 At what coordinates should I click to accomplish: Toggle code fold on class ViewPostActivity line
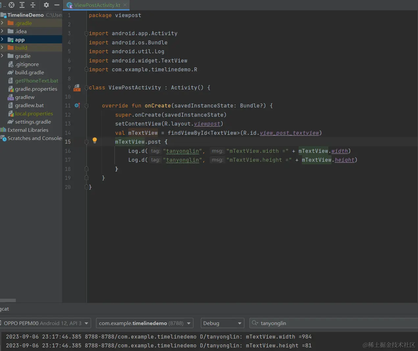[86, 88]
